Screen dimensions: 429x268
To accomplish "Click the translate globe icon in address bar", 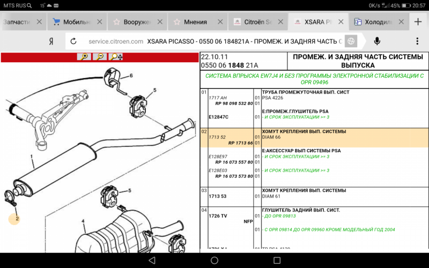I will 351,41.
